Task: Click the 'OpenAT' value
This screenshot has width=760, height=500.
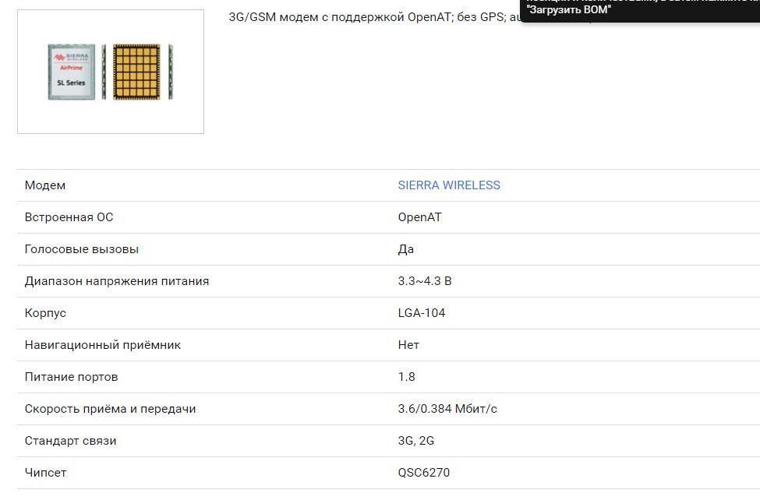Action: 419,217
